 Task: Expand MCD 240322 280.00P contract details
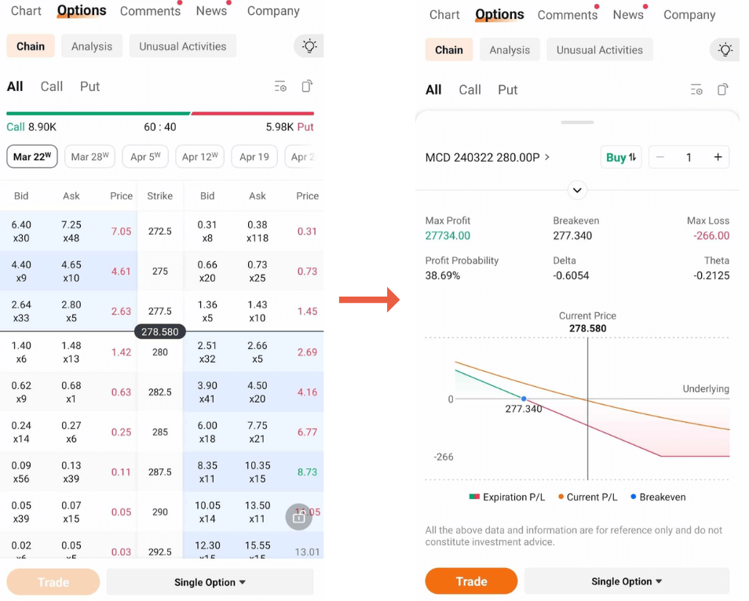[x=488, y=157]
